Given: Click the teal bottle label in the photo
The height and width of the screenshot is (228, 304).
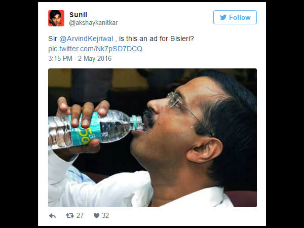Looking at the screenshot, I should [x=84, y=130].
